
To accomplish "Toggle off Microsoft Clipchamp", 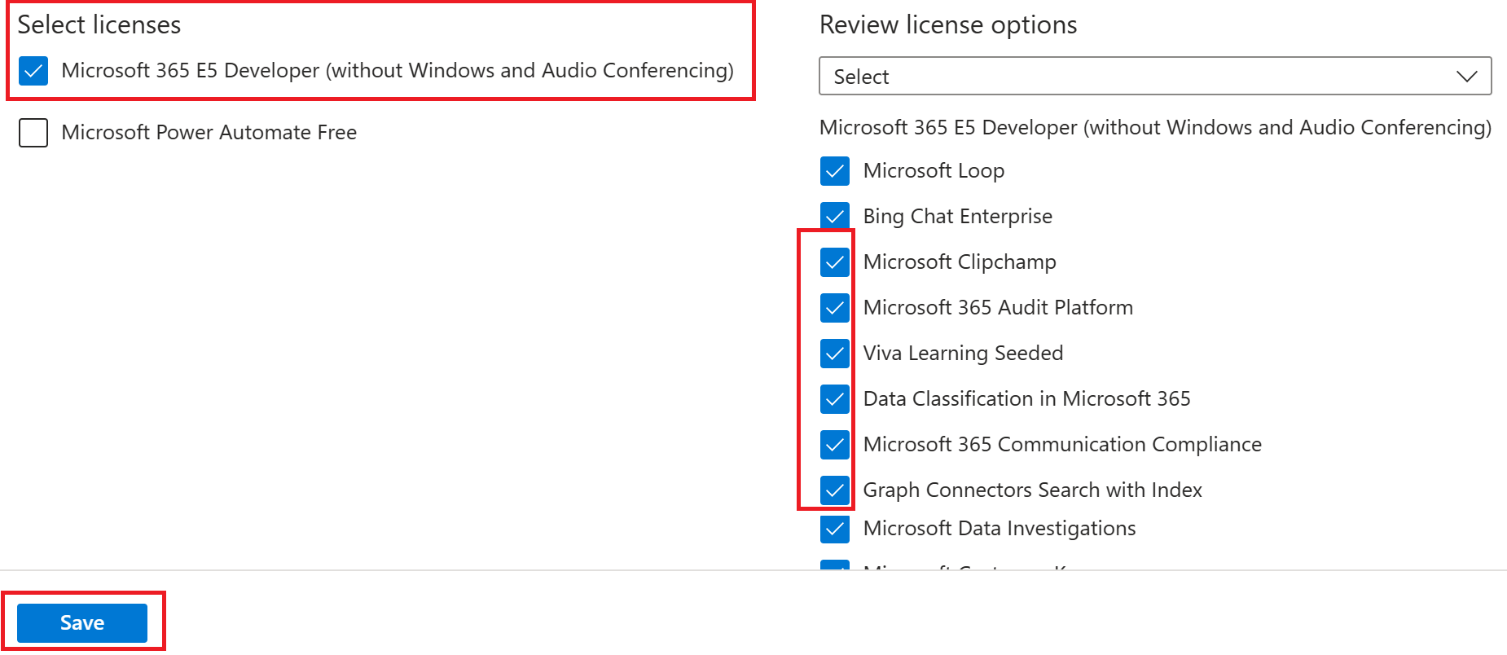I will (x=835, y=262).
